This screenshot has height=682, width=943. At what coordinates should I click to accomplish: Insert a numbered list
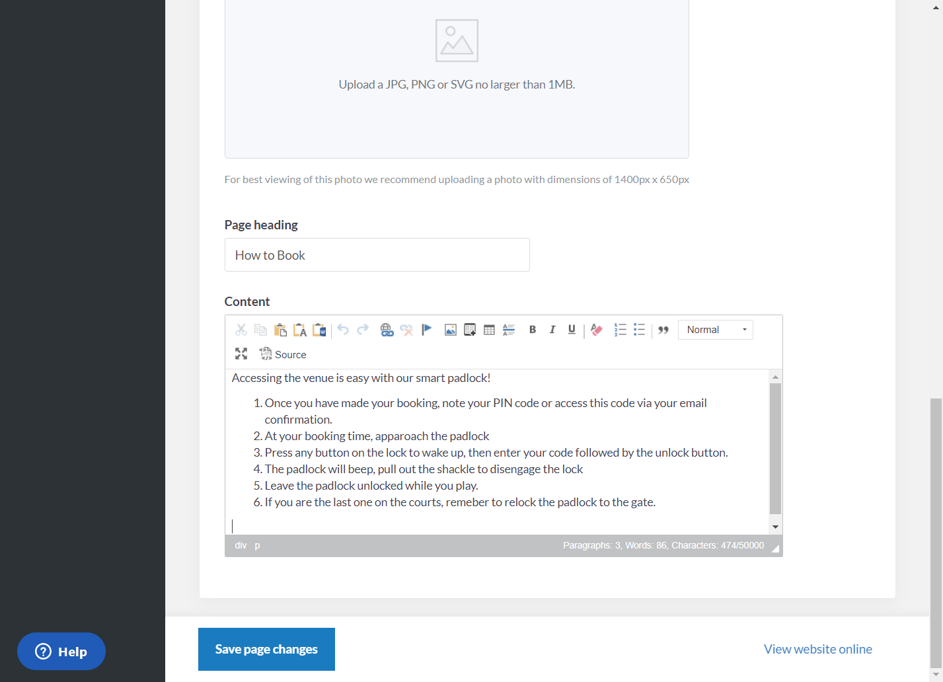[x=620, y=330]
